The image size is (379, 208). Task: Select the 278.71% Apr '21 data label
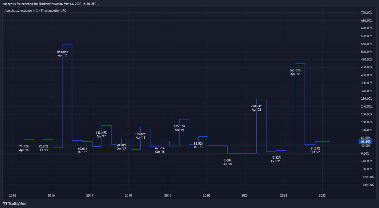pos(257,108)
